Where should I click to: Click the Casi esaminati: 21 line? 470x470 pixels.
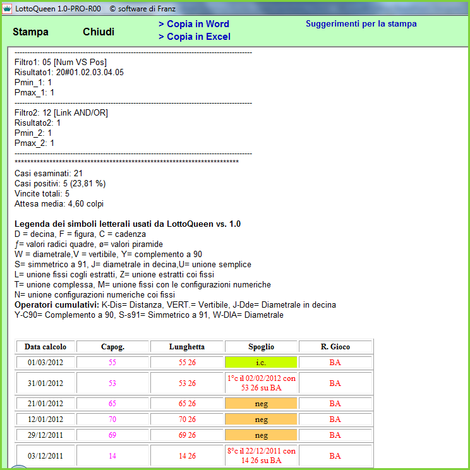click(x=49, y=173)
